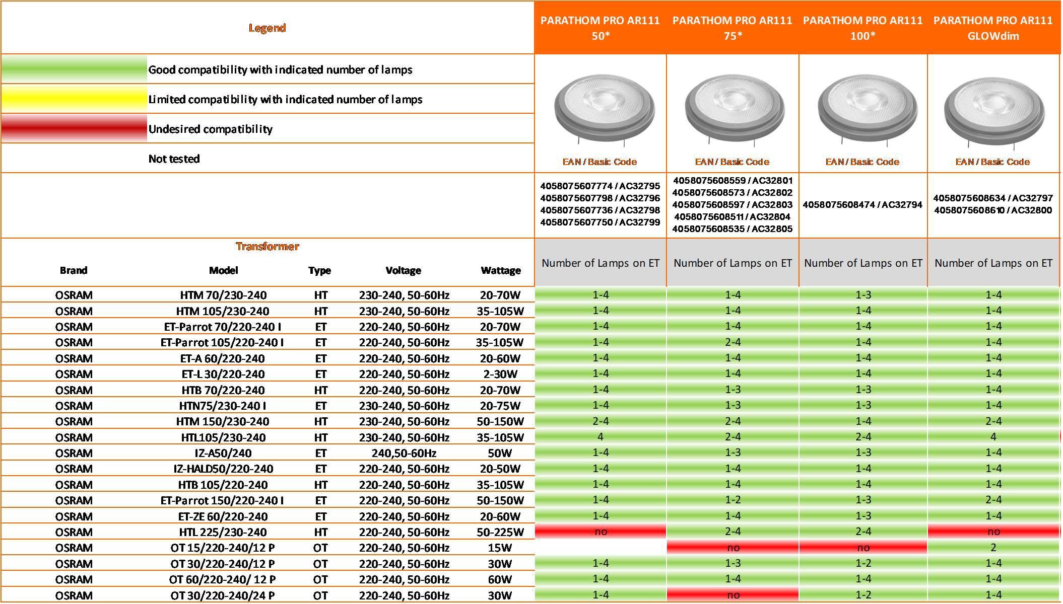The height and width of the screenshot is (604, 1063).
Task: Click the red undesired compatibility legend swatch
Action: [74, 129]
